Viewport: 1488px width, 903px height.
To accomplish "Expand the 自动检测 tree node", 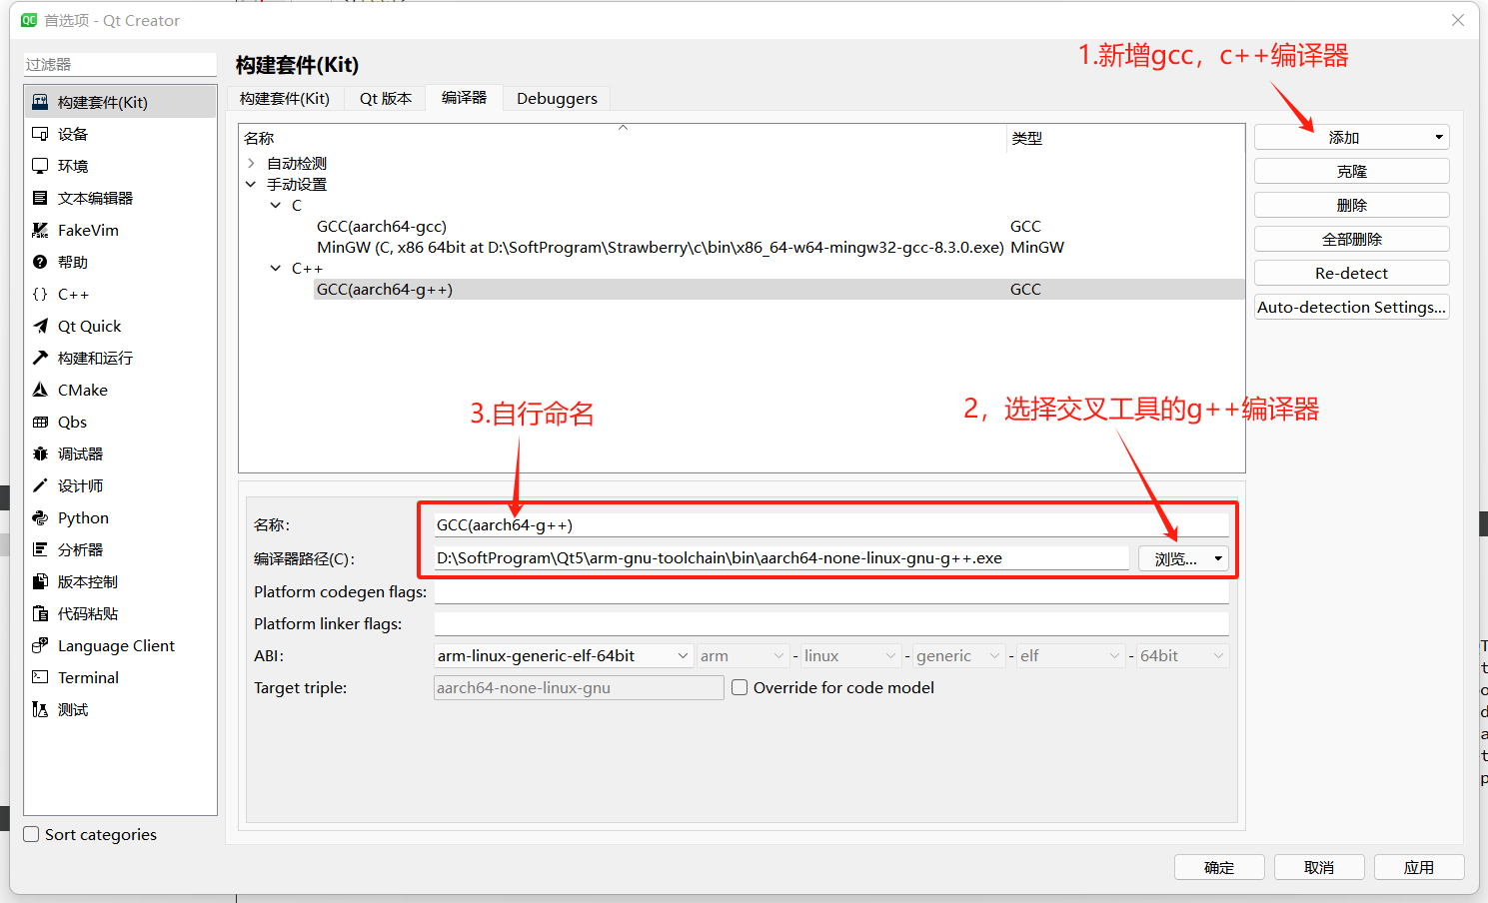I will pyautogui.click(x=251, y=163).
